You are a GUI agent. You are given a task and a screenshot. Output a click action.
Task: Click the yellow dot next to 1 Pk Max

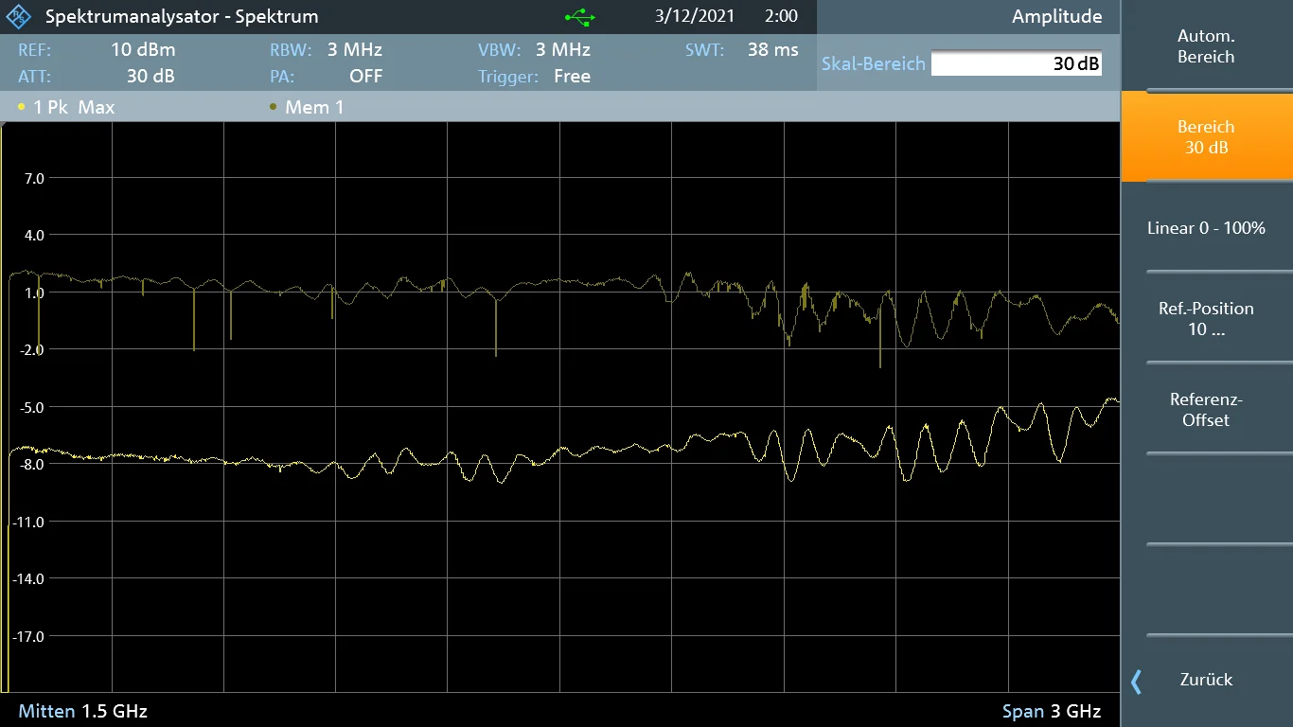[x=22, y=108]
